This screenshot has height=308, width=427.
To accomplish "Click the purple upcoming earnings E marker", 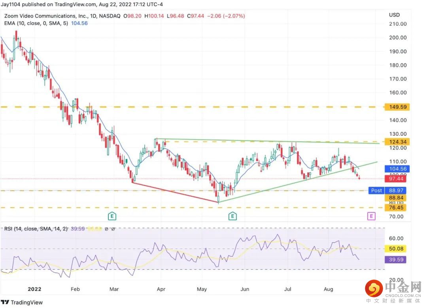I will (371, 216).
